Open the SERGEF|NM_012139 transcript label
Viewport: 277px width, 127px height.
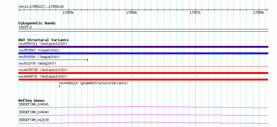pos(34,120)
